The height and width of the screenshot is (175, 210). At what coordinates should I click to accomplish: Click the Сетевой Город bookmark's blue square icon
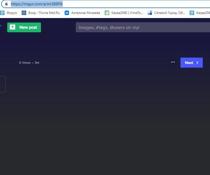(x=150, y=13)
